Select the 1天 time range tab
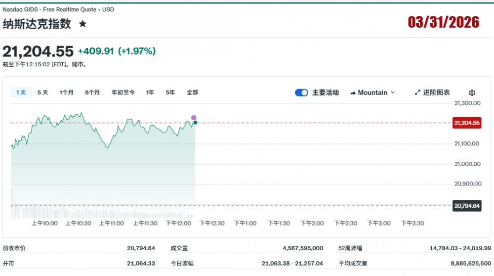The width and height of the screenshot is (494, 276). pyautogui.click(x=21, y=92)
